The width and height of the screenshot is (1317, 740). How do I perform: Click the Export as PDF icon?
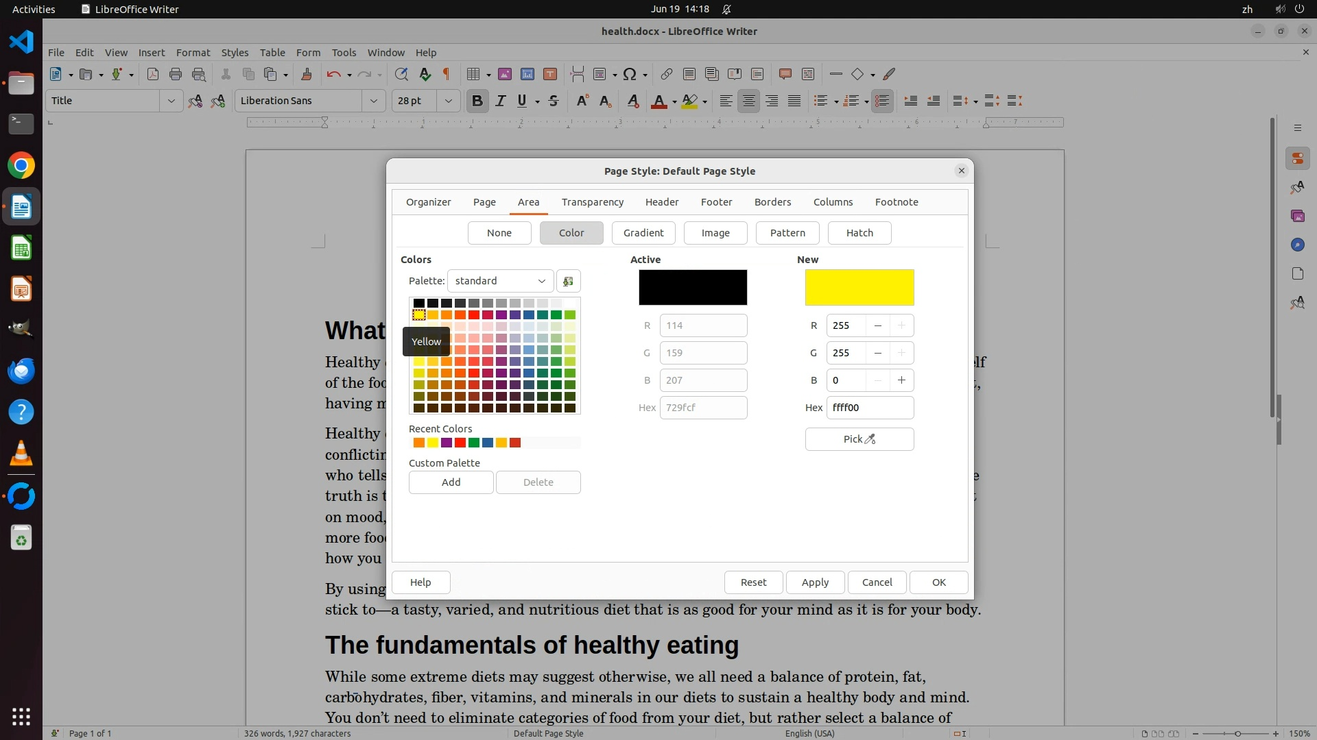pyautogui.click(x=152, y=74)
